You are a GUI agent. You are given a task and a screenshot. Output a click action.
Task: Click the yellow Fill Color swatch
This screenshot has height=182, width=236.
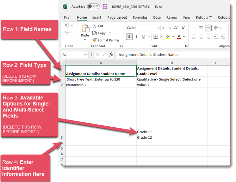[168, 37]
